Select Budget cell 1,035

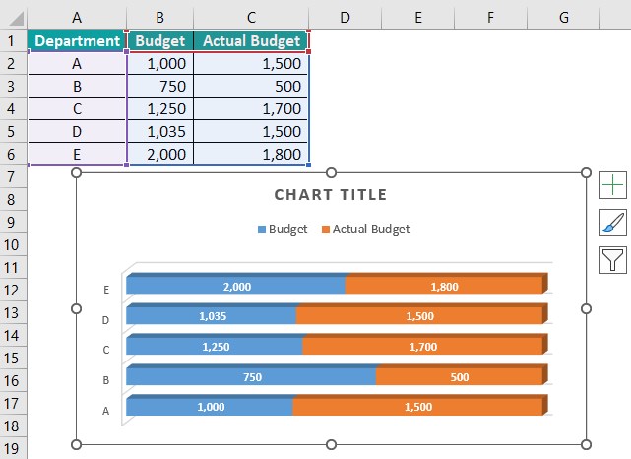click(160, 131)
